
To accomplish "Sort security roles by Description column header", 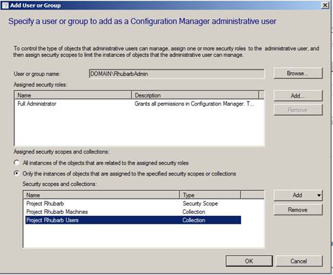I will (195, 95).
